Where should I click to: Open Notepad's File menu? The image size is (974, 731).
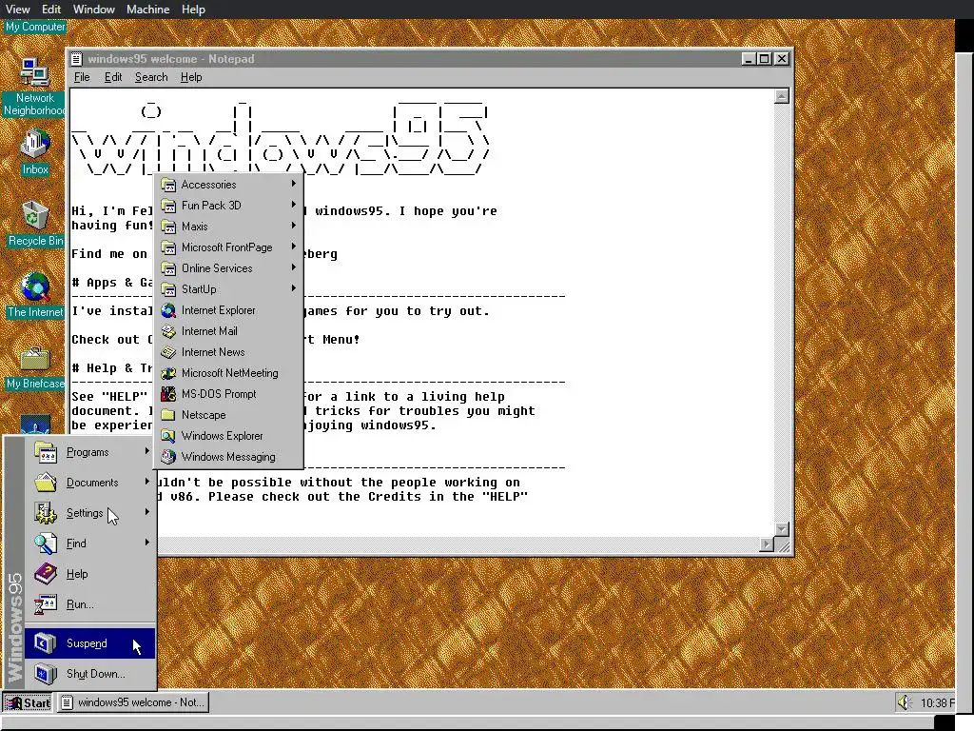[x=82, y=77]
